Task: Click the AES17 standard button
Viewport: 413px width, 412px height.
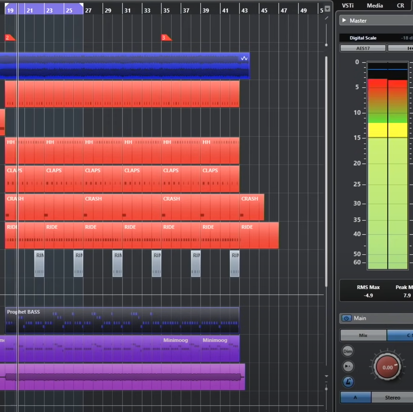Action: coord(363,48)
